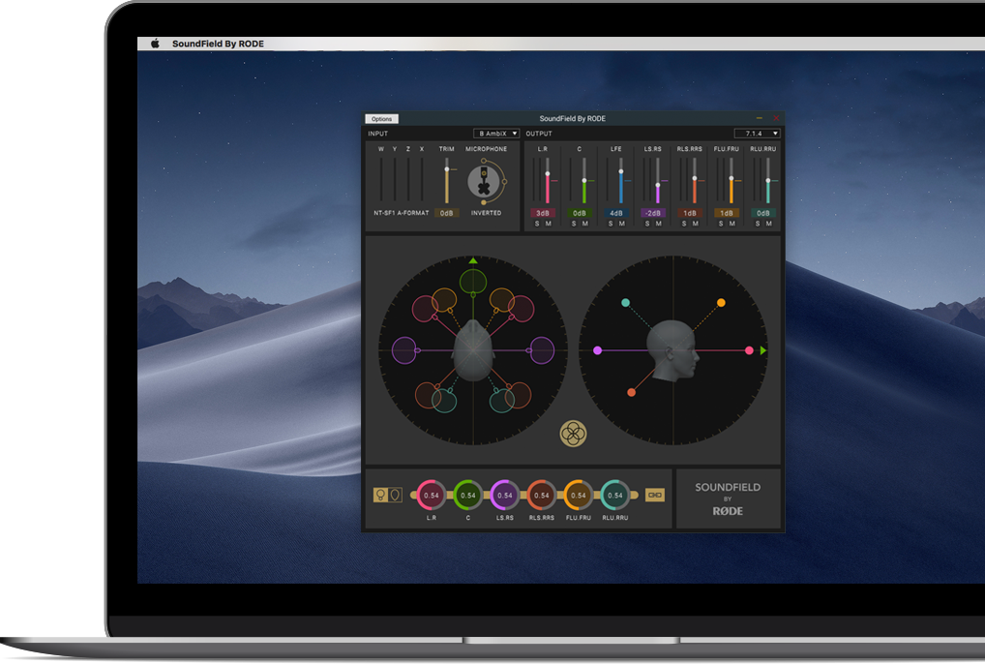Mute the RLU.RRU output channel
This screenshot has width=985, height=664.
[769, 224]
